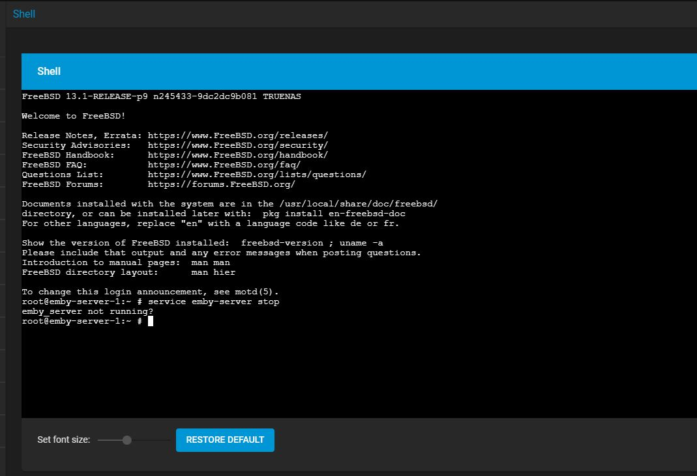The height and width of the screenshot is (476, 697).
Task: Click the handbook URL in terminal
Action: point(238,155)
